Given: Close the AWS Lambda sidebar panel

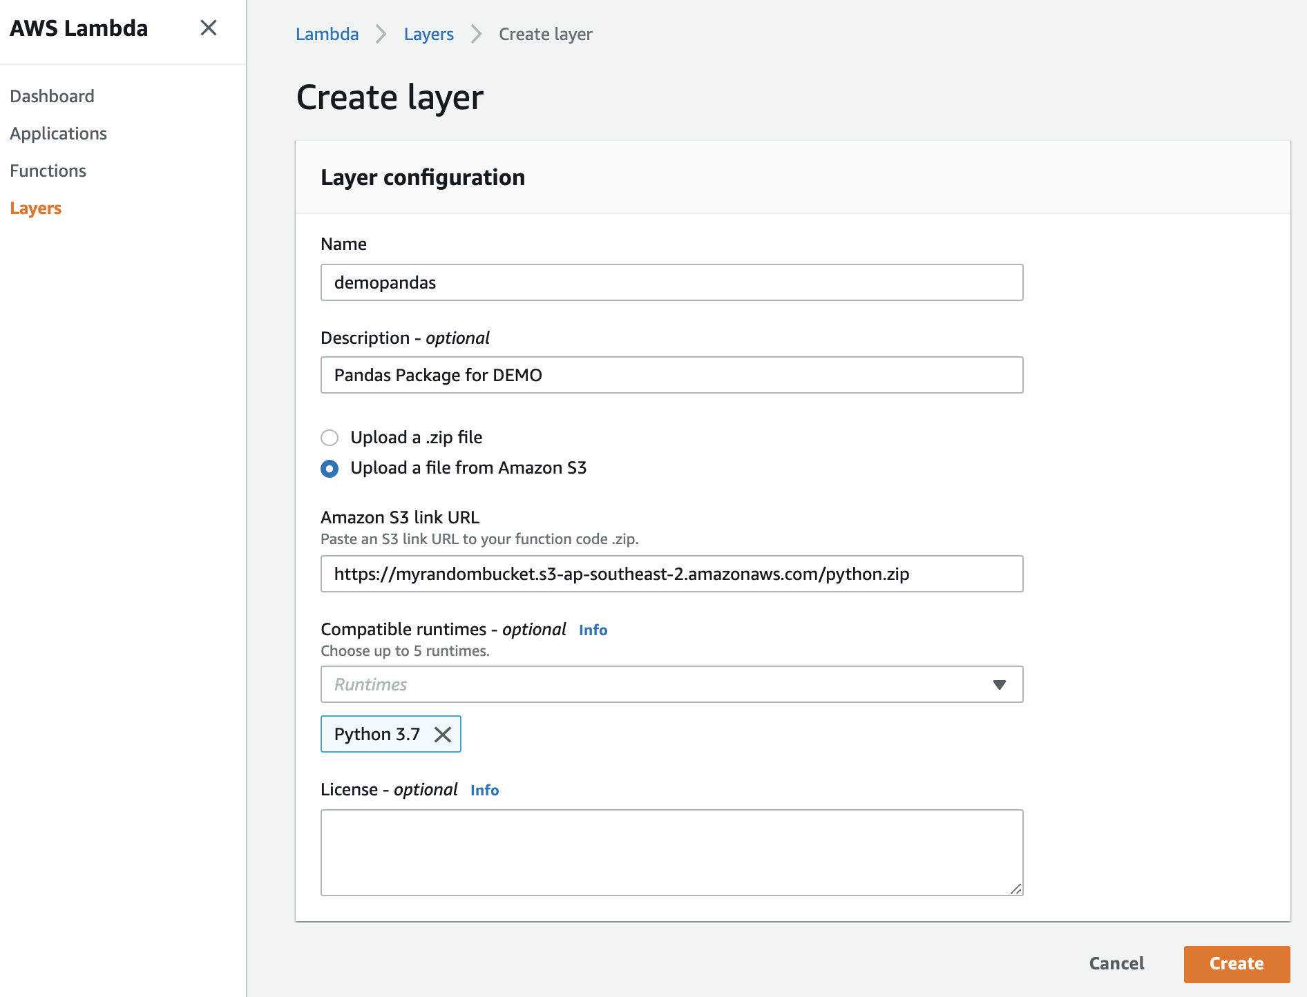Looking at the screenshot, I should coord(208,28).
